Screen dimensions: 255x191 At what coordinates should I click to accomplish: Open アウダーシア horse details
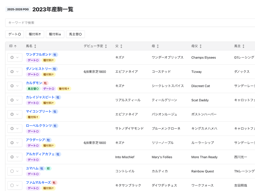click(35, 139)
